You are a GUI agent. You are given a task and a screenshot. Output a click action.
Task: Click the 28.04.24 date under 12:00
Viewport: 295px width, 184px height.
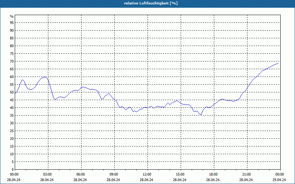coord(146,180)
